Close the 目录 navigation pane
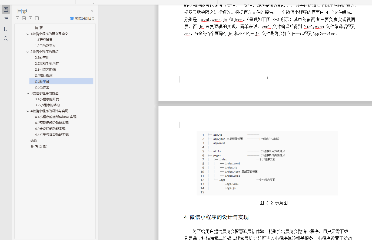 coord(92,11)
